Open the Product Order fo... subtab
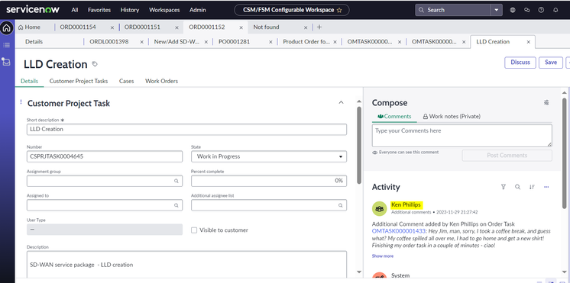The width and height of the screenshot is (570, 283). tap(306, 42)
